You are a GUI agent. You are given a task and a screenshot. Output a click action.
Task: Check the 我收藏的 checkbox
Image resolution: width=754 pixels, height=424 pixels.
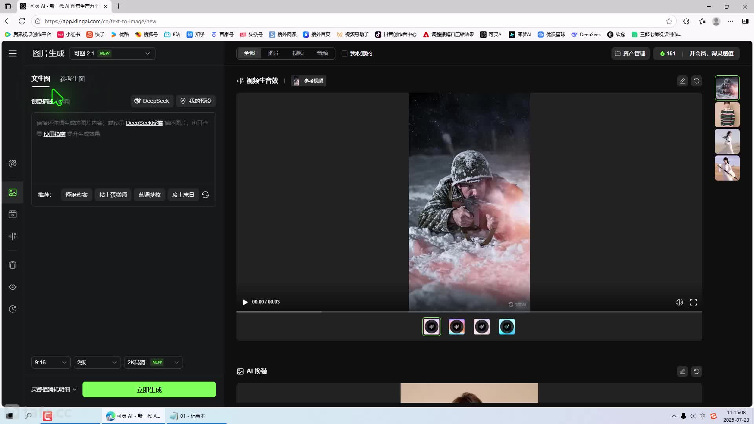pyautogui.click(x=345, y=53)
